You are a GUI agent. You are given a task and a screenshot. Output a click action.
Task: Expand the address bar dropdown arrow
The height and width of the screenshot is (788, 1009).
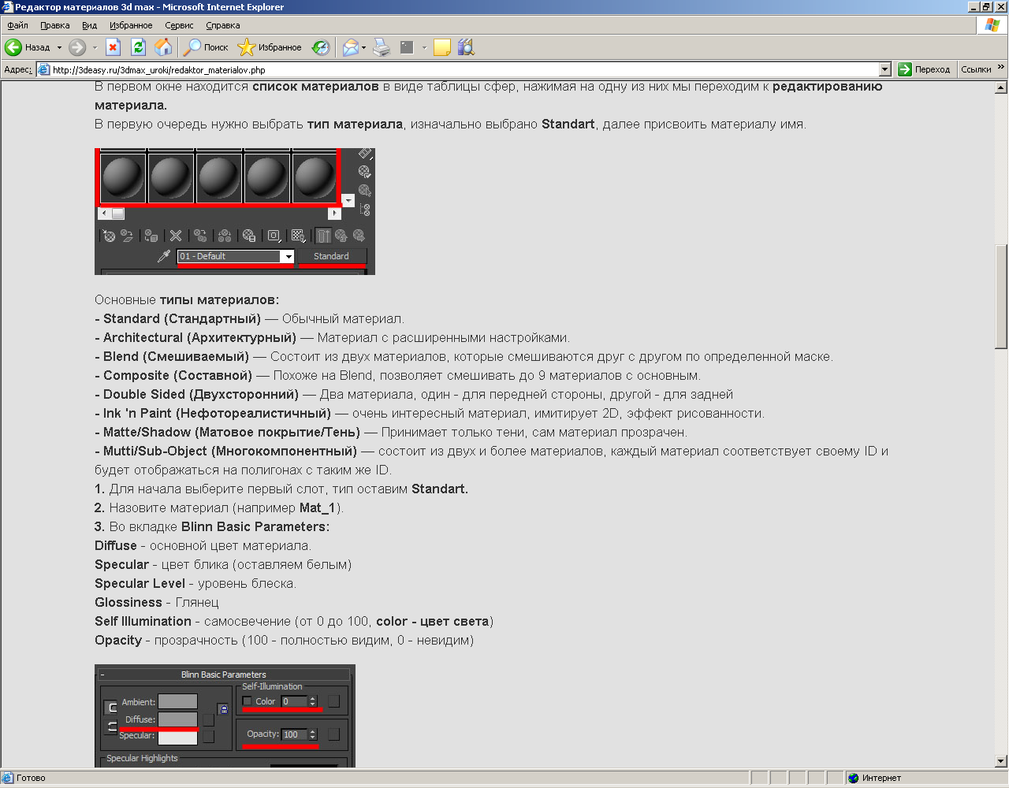pos(884,69)
